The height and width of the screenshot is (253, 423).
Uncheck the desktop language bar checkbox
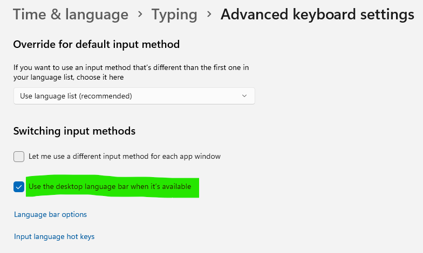click(19, 187)
